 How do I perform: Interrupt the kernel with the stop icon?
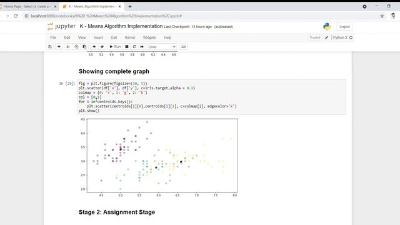point(127,47)
